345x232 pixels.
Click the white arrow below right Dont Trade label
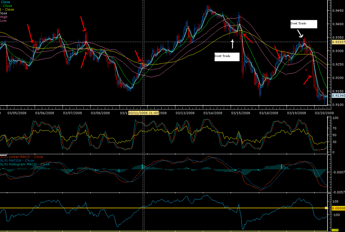(x=300, y=33)
